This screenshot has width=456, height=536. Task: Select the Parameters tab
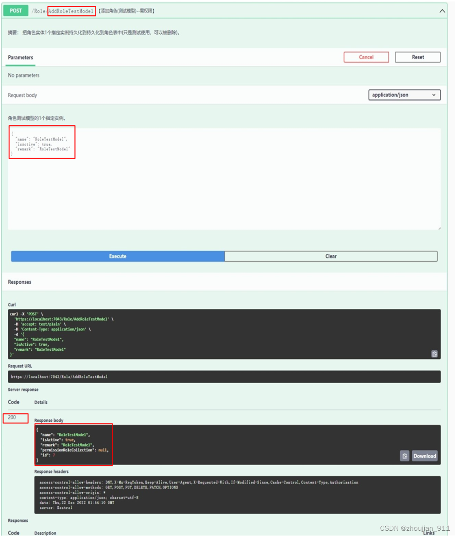tap(21, 58)
